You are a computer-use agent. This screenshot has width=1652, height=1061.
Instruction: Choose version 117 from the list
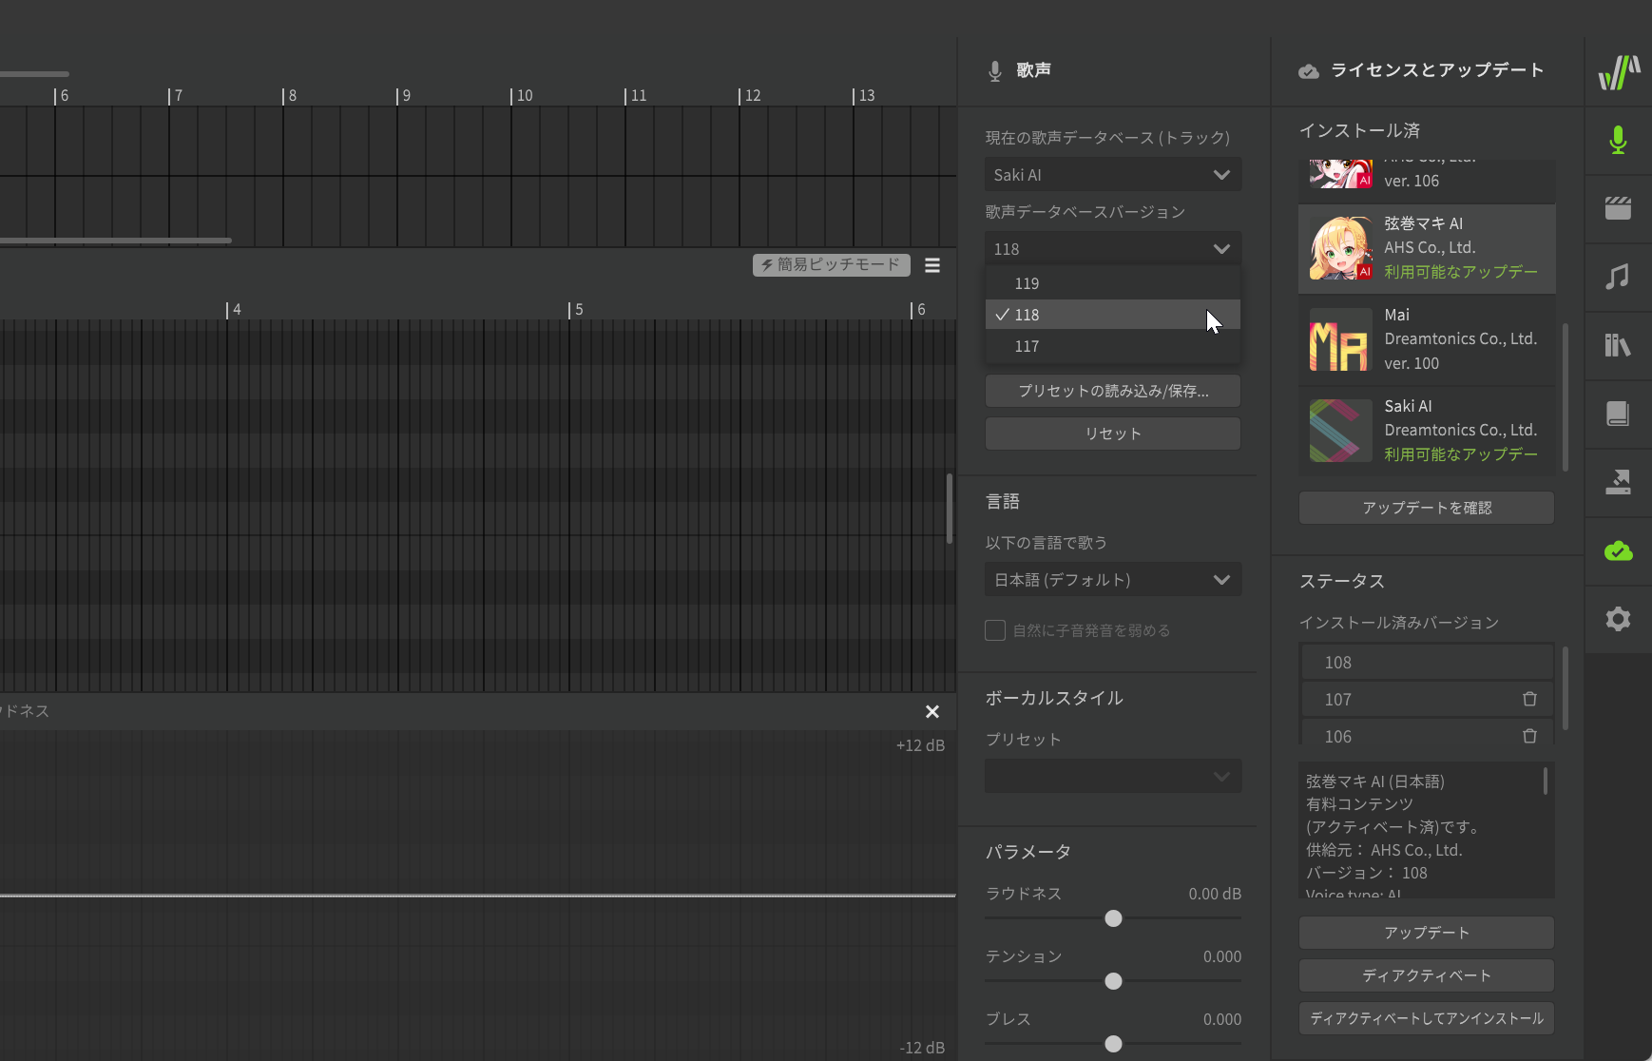point(1113,346)
